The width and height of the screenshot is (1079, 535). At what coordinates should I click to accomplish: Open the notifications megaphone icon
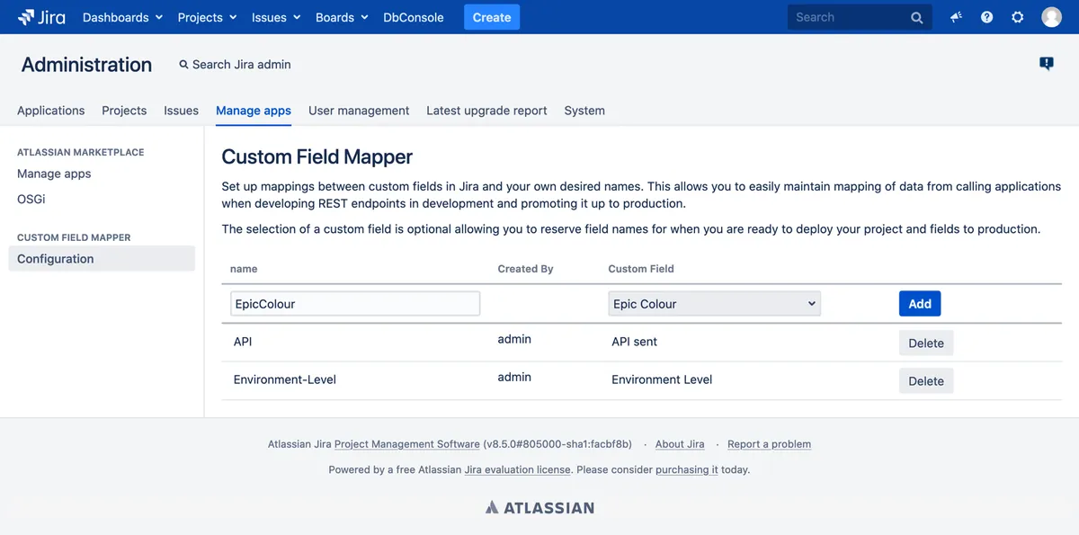pyautogui.click(x=956, y=17)
